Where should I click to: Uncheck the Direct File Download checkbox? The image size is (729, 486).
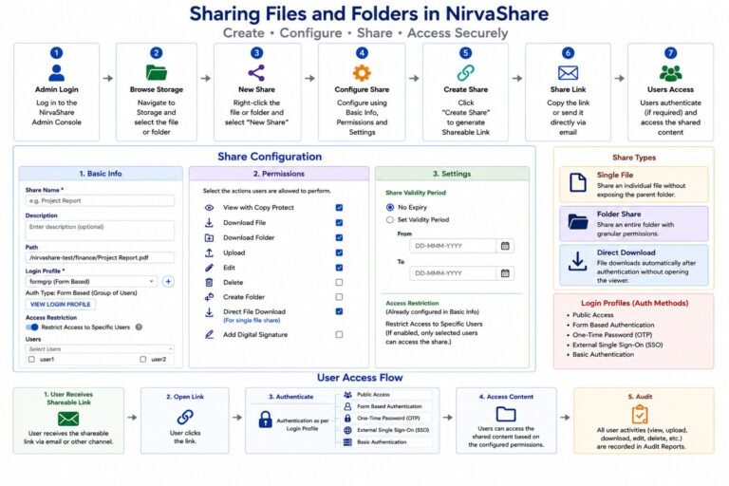(339, 311)
